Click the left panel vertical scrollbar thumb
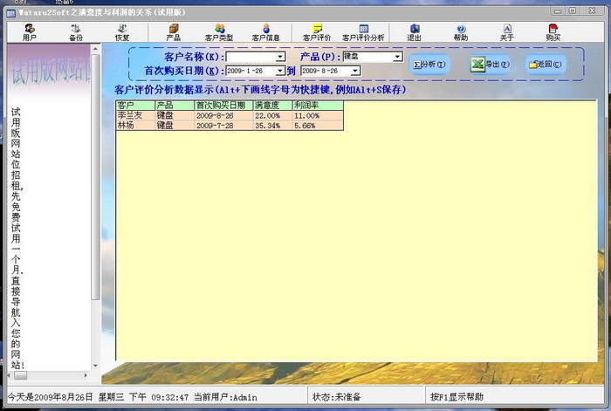 (x=95, y=177)
